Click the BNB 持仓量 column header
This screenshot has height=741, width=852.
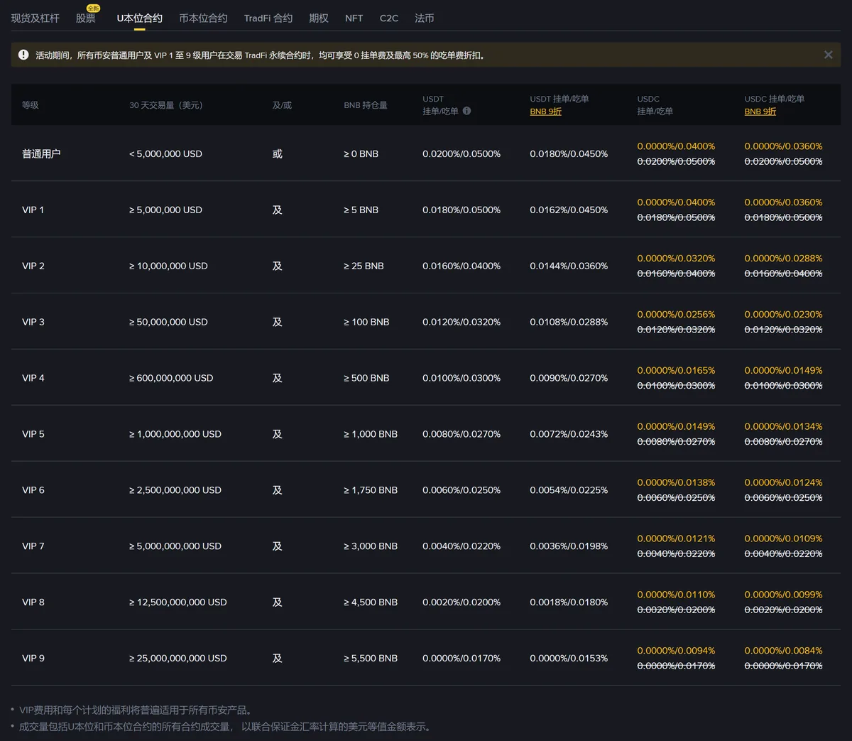[366, 105]
